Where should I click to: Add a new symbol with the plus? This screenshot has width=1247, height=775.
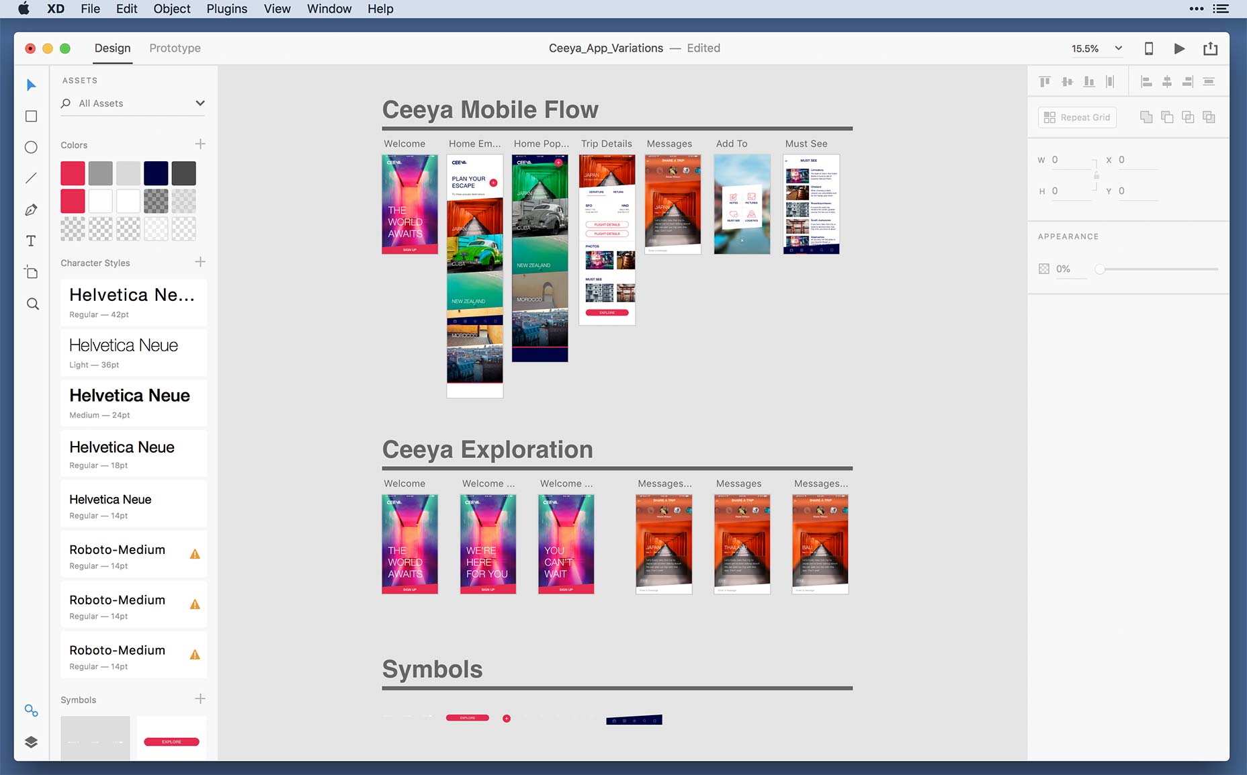coord(200,699)
